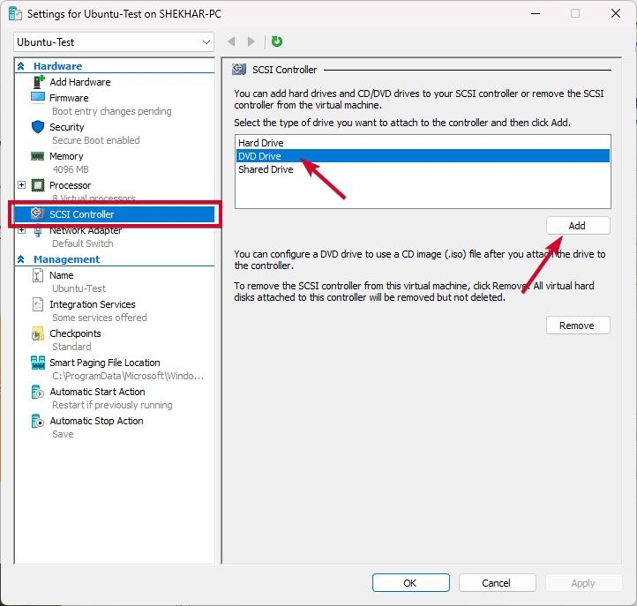
Task: Minimize the settings window
Action: pos(536,14)
